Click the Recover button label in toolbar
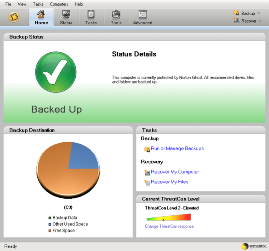 (x=249, y=21)
